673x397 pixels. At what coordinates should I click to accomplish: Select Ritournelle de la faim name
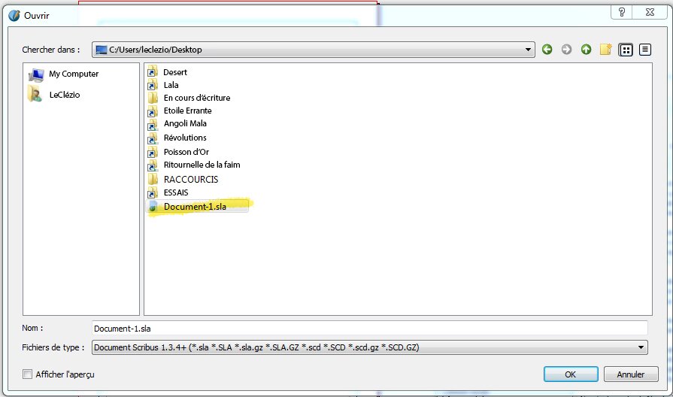coord(202,165)
